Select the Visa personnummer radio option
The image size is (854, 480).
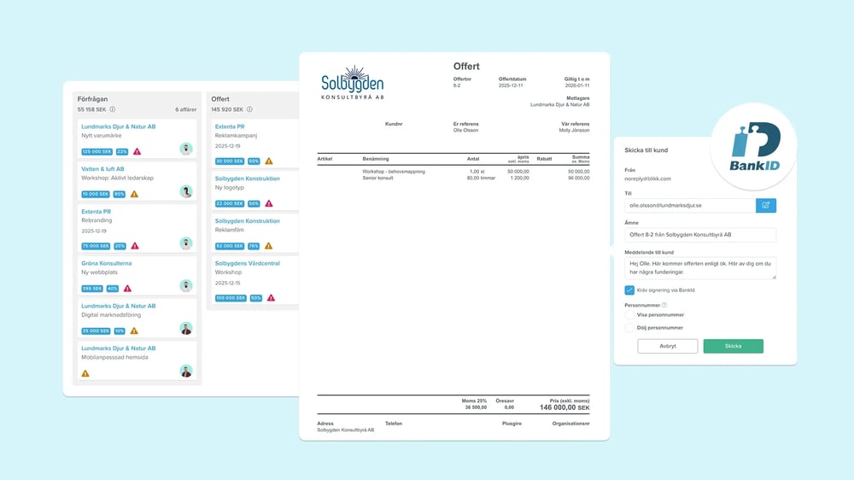pos(629,315)
